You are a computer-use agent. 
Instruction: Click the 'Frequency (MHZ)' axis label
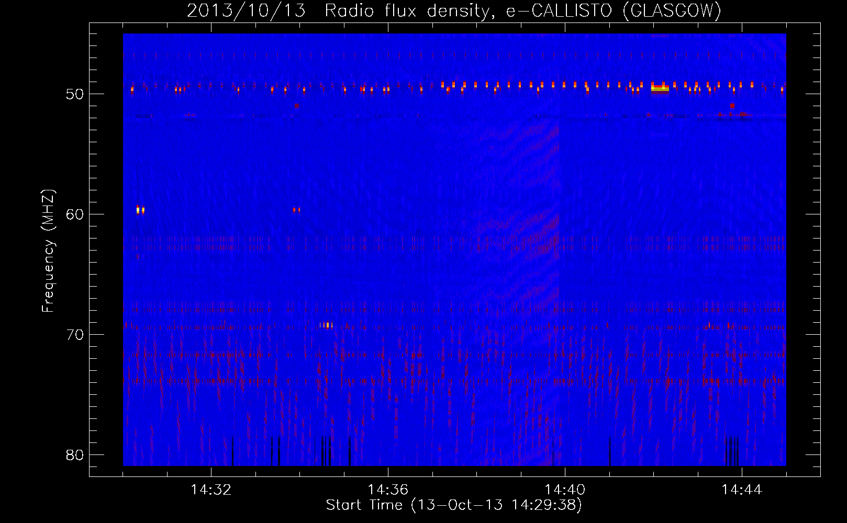tap(48, 251)
